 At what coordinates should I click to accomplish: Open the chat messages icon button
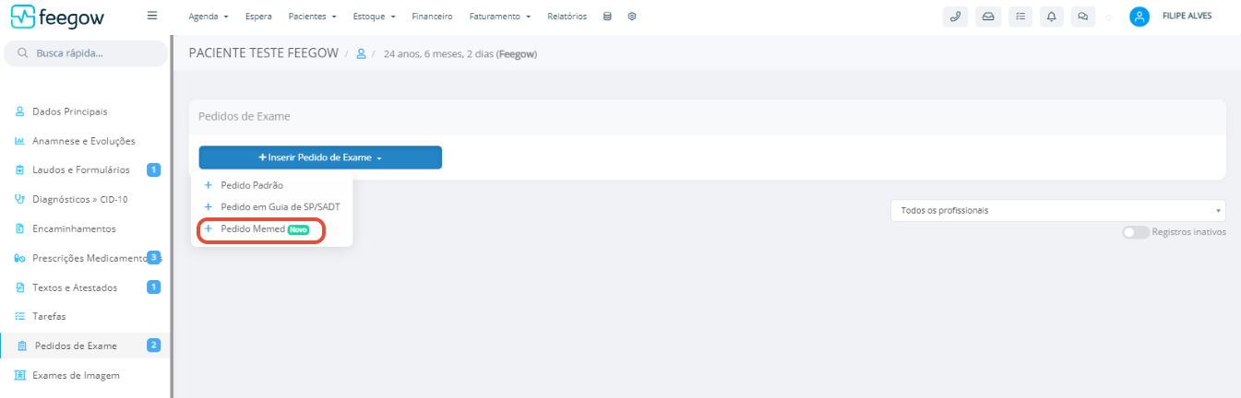(x=1083, y=17)
